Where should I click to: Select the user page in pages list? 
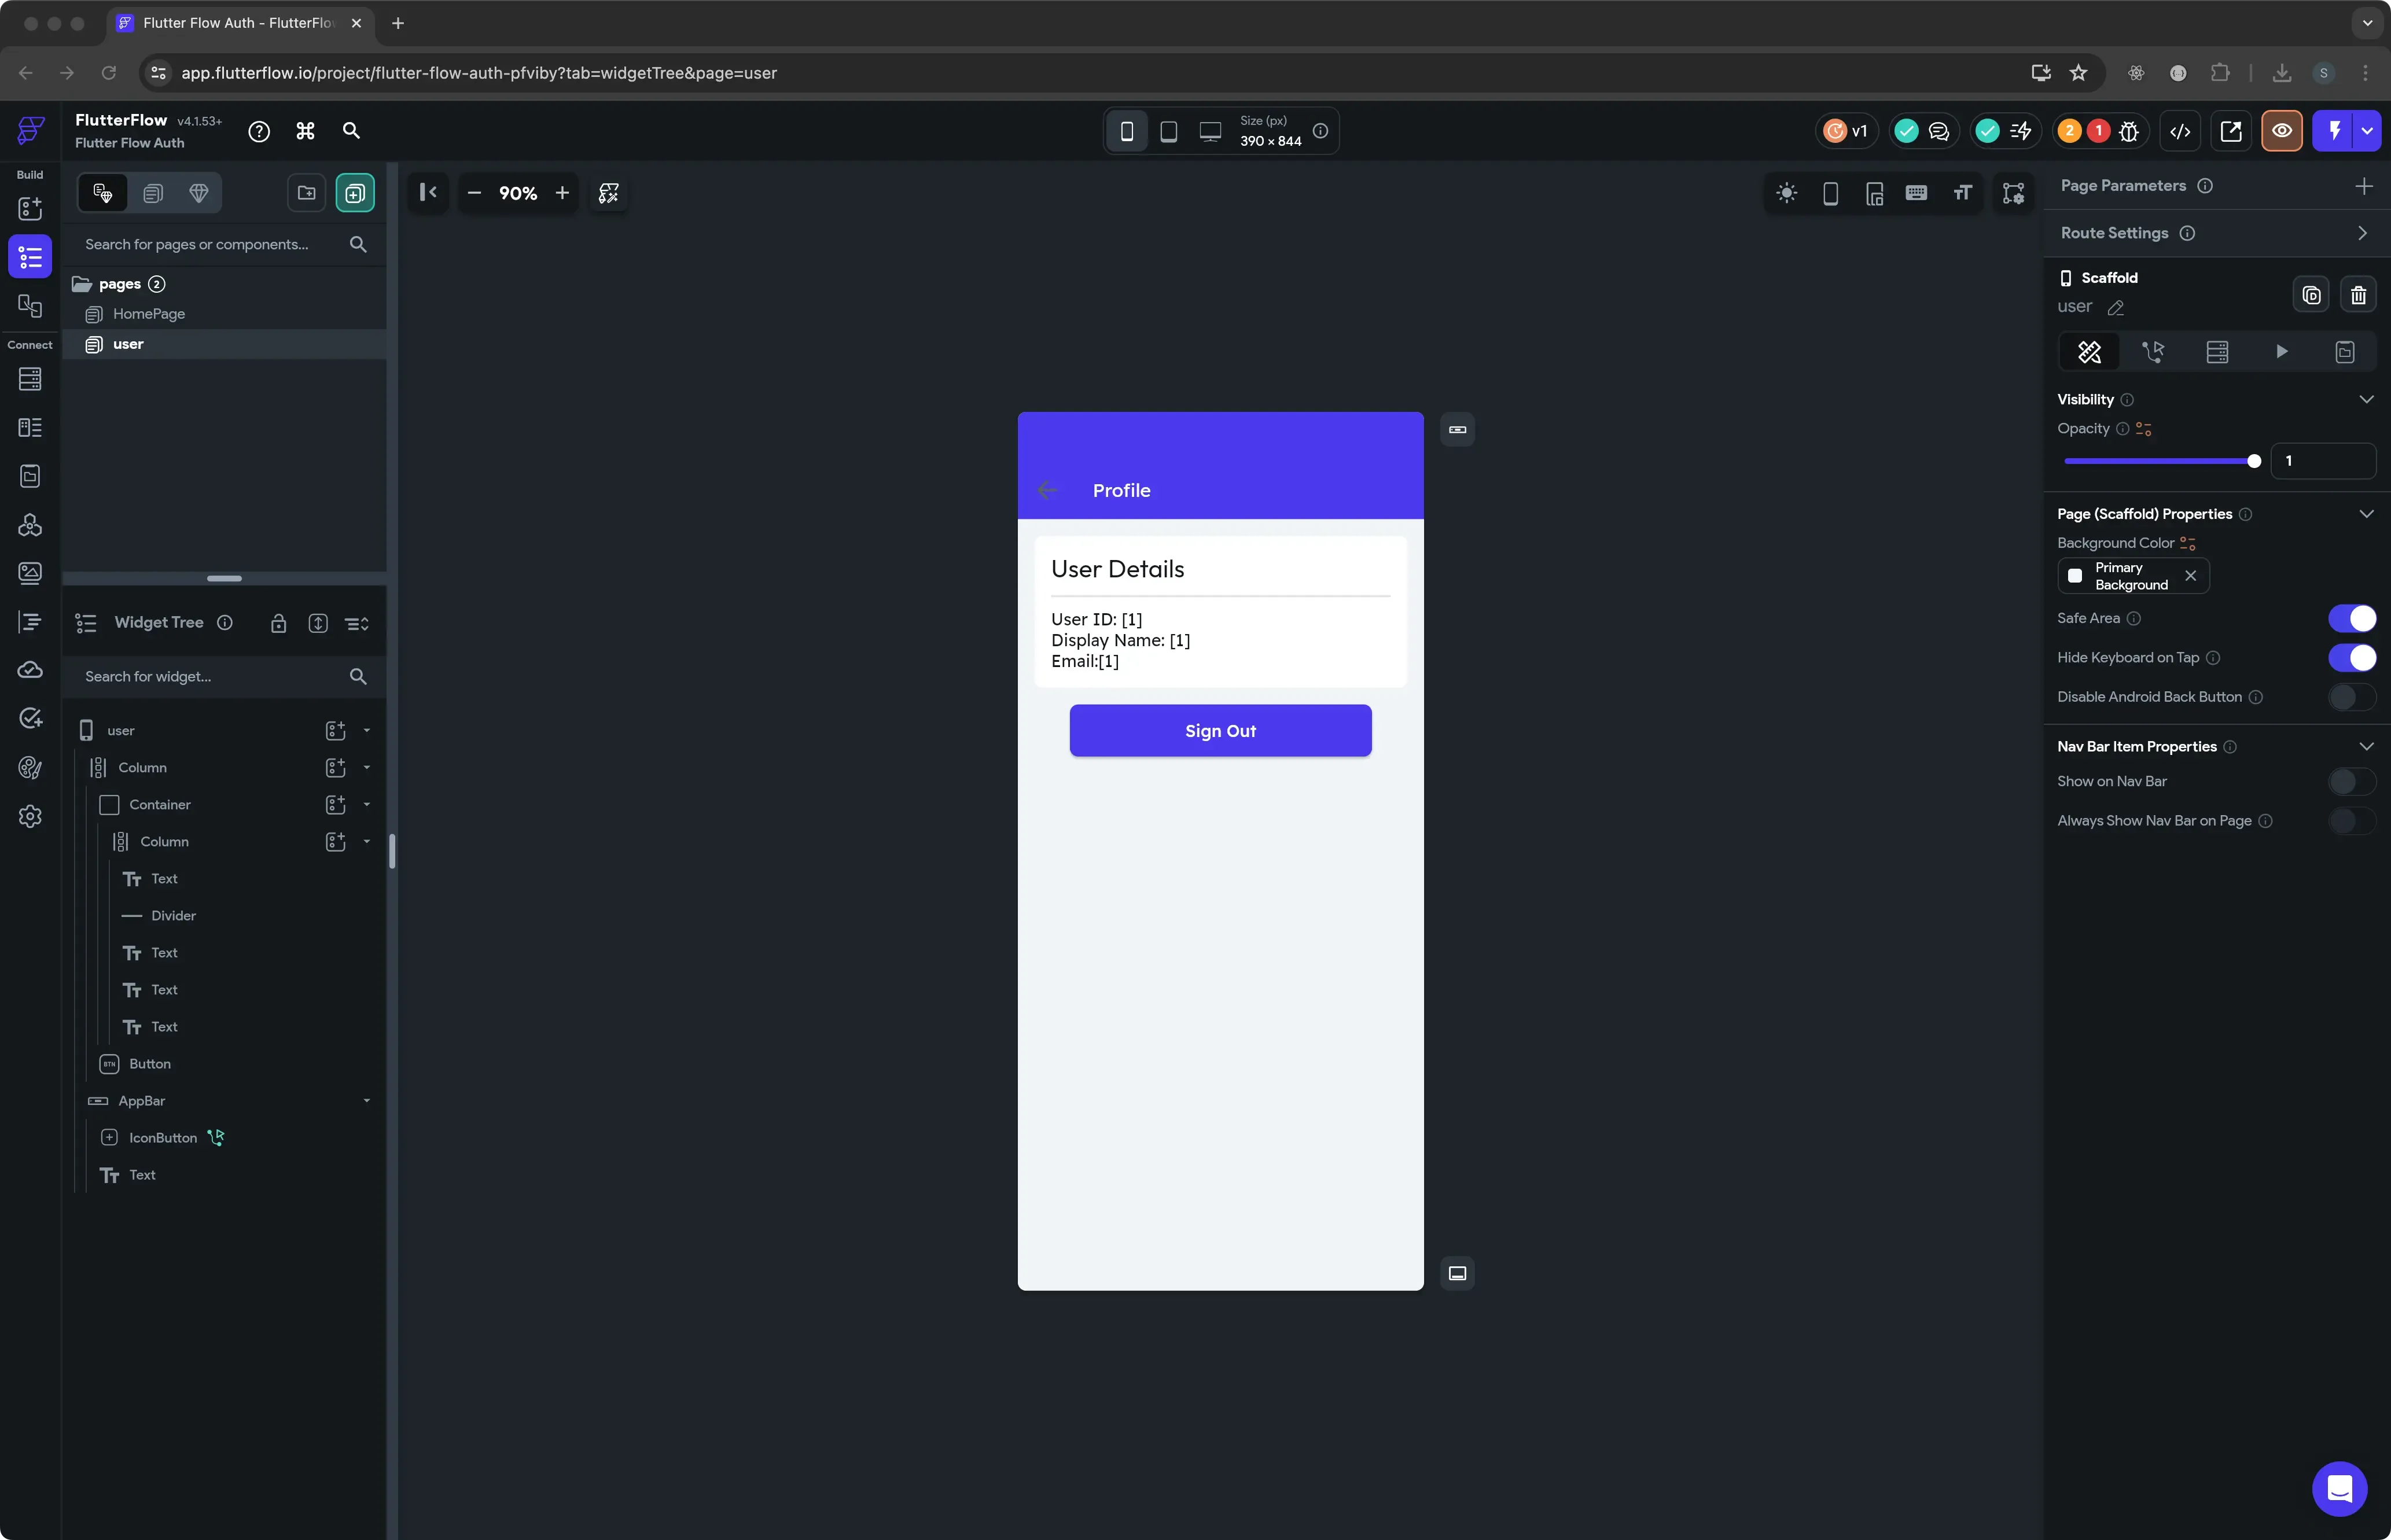coord(127,343)
